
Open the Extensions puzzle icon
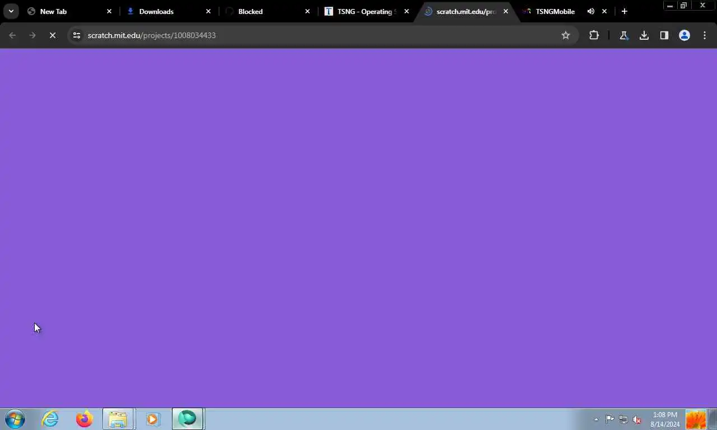(x=594, y=35)
